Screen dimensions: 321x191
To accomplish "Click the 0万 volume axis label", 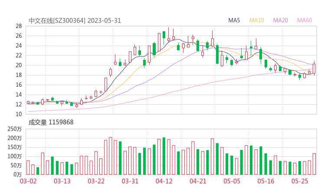I will click(18, 175).
